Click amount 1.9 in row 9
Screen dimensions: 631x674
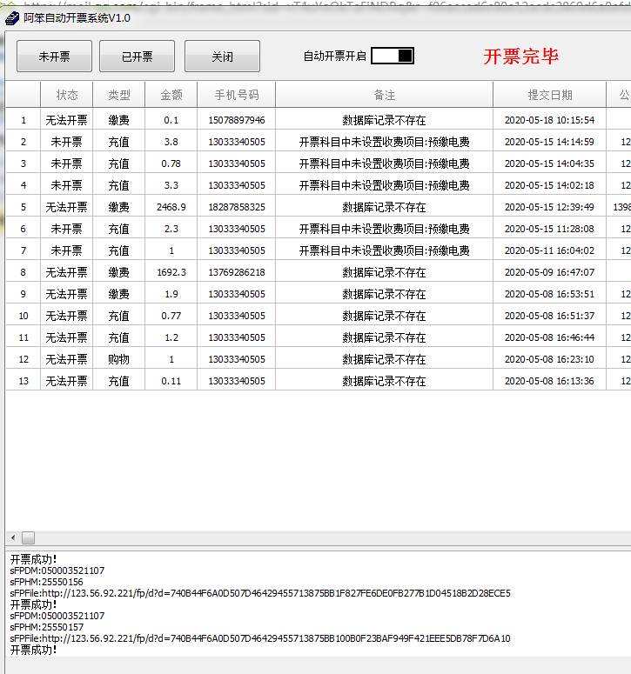[x=171, y=295]
